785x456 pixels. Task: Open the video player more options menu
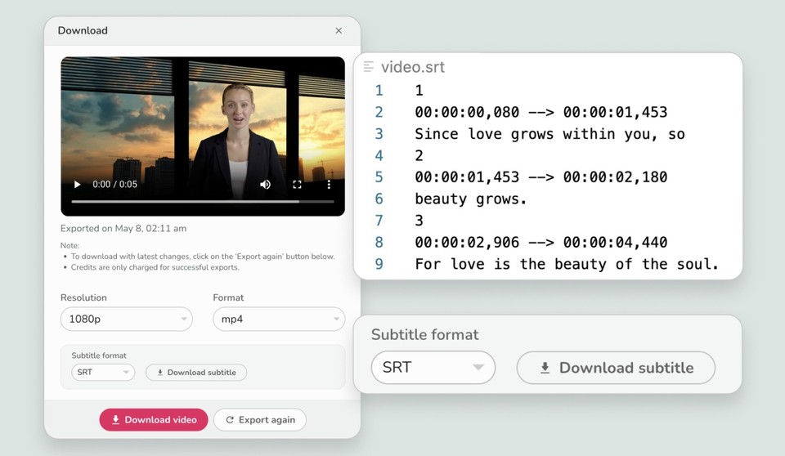[x=329, y=184]
